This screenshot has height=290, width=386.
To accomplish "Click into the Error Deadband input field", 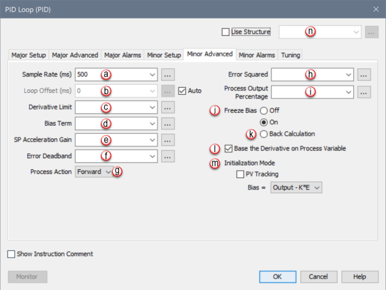I will (x=112, y=156).
